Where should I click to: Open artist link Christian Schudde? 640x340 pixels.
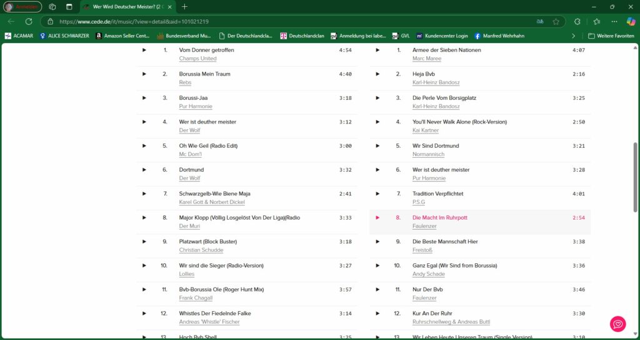(x=201, y=250)
